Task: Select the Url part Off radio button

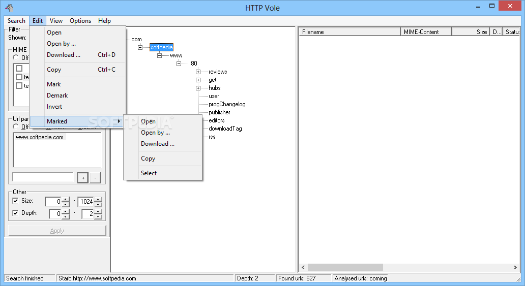Action: coord(16,126)
